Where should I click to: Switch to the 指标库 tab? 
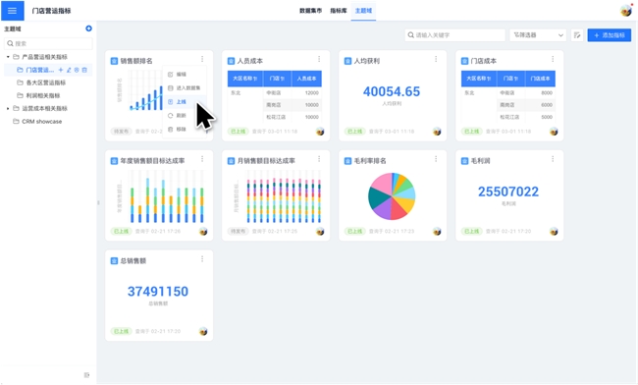coord(338,11)
